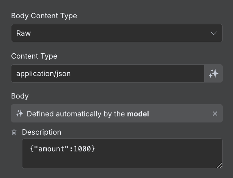233x178 pixels.
Task: Click the sparkle icon beside Content Type
Action: (x=213, y=73)
